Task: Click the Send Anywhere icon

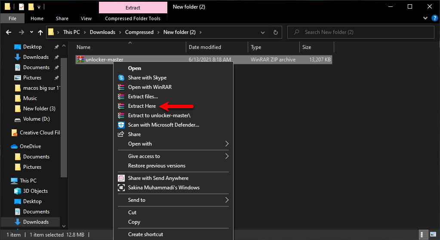Action: point(121,178)
